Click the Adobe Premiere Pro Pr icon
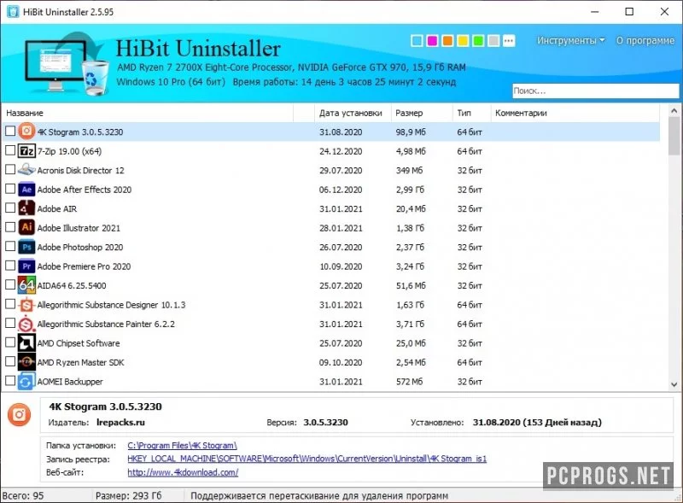Screen dimensions: 683x503 click(x=26, y=266)
